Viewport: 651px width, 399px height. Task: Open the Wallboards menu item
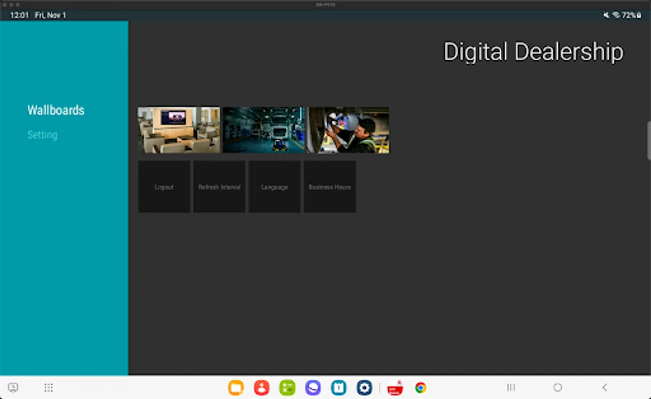(56, 110)
